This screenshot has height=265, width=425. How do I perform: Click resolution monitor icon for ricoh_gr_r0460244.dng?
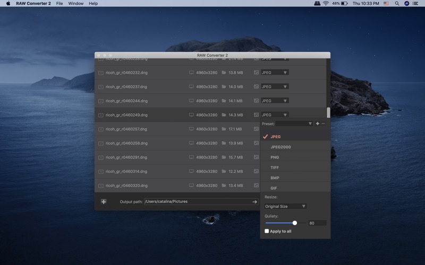coord(191,101)
